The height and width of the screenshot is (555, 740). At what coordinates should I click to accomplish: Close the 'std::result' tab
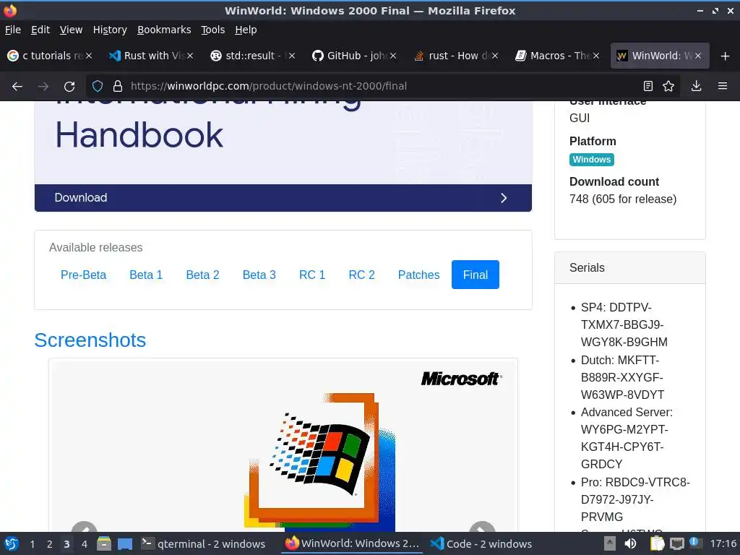pos(292,56)
